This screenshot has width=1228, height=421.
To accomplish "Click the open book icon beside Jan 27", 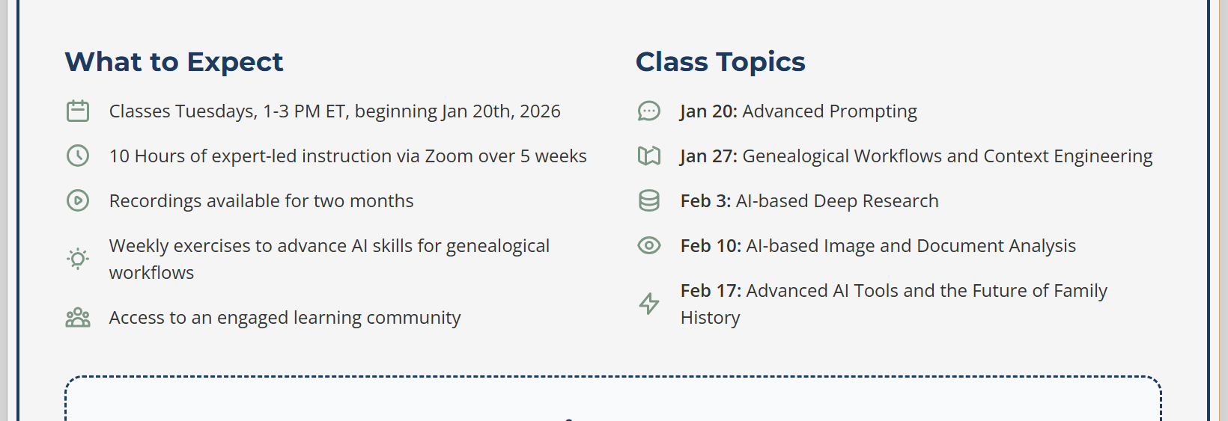I will tap(649, 156).
